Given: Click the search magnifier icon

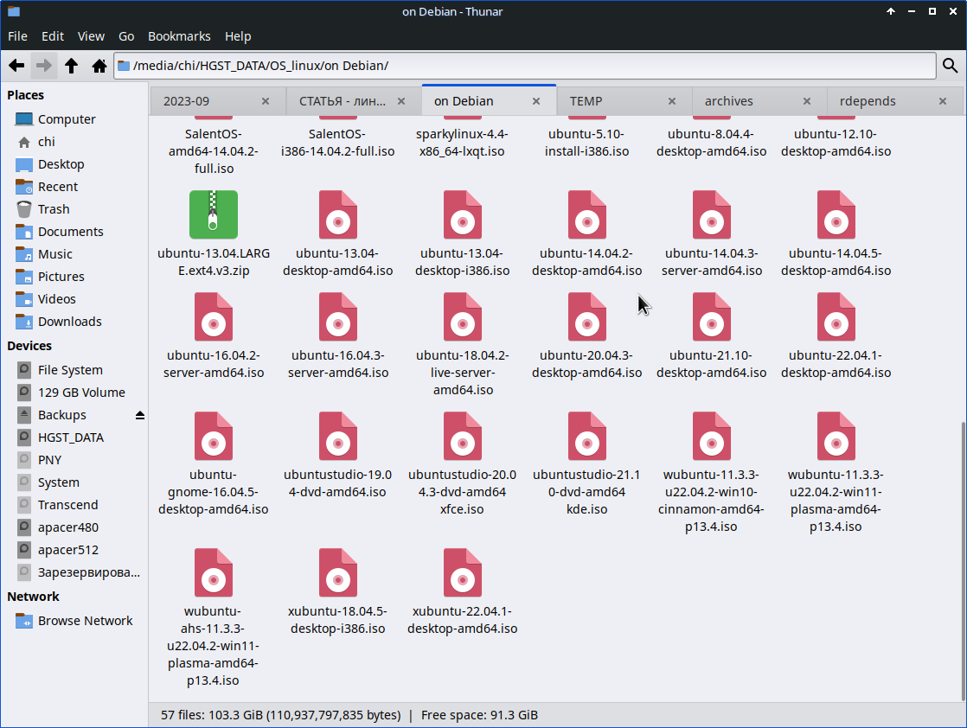Looking at the screenshot, I should (951, 66).
